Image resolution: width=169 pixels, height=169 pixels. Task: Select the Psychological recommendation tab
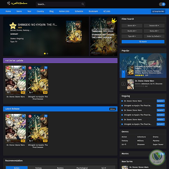click(82, 168)
